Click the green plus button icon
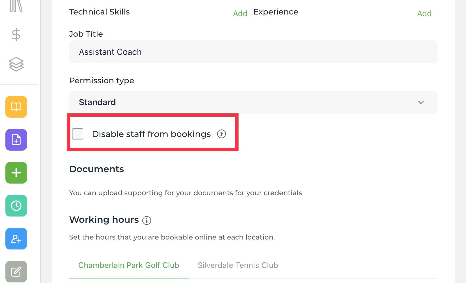 (16, 173)
